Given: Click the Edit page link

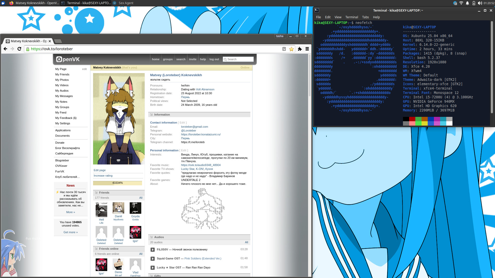Looking at the screenshot, I should click(100, 170).
